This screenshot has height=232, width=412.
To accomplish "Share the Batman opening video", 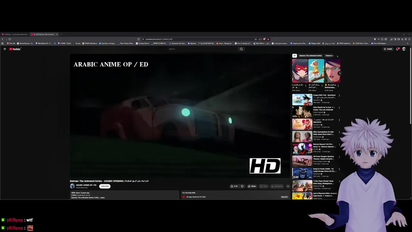I will [x=252, y=186].
